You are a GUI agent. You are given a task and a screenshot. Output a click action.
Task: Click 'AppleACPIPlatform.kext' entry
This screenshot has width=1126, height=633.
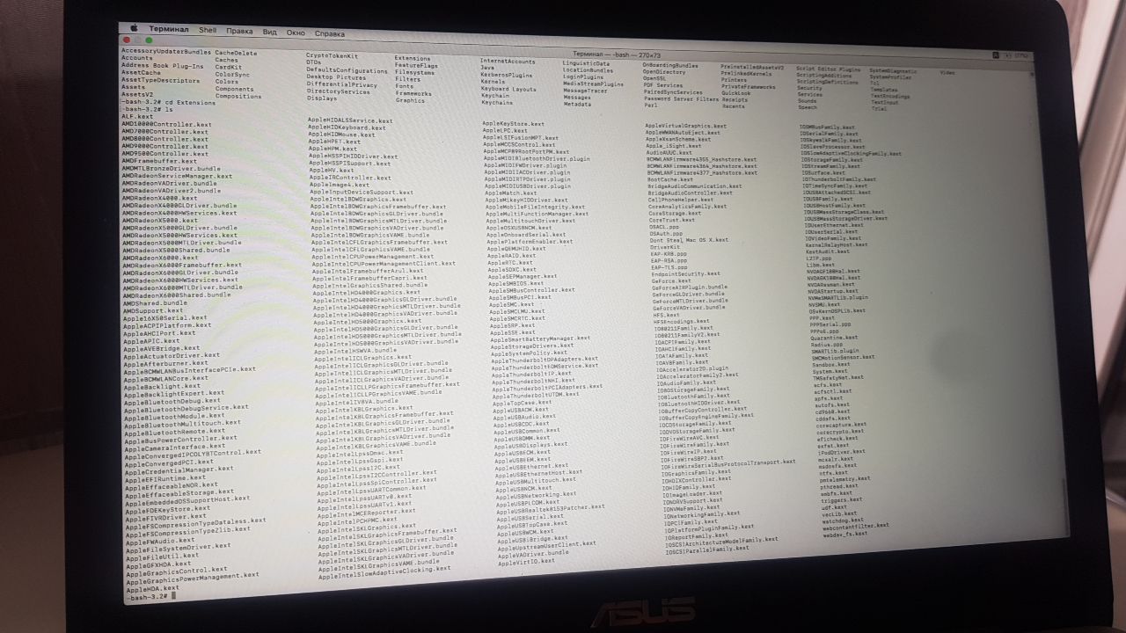[x=167, y=325]
